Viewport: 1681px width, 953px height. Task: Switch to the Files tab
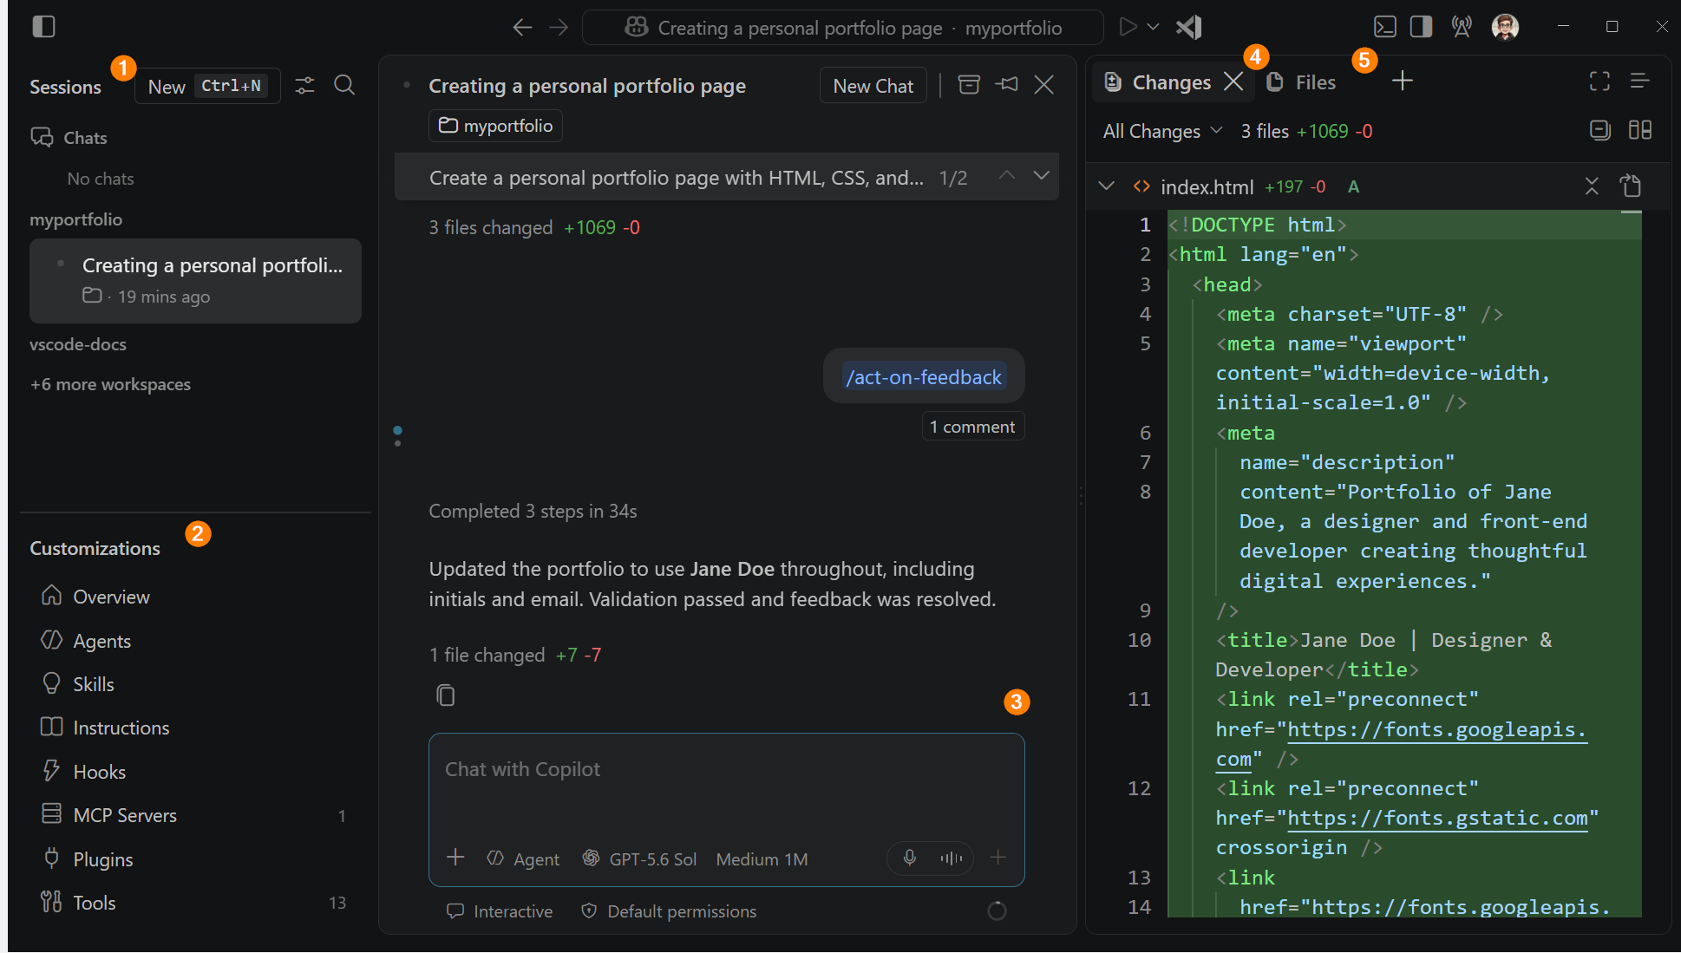1301,82
